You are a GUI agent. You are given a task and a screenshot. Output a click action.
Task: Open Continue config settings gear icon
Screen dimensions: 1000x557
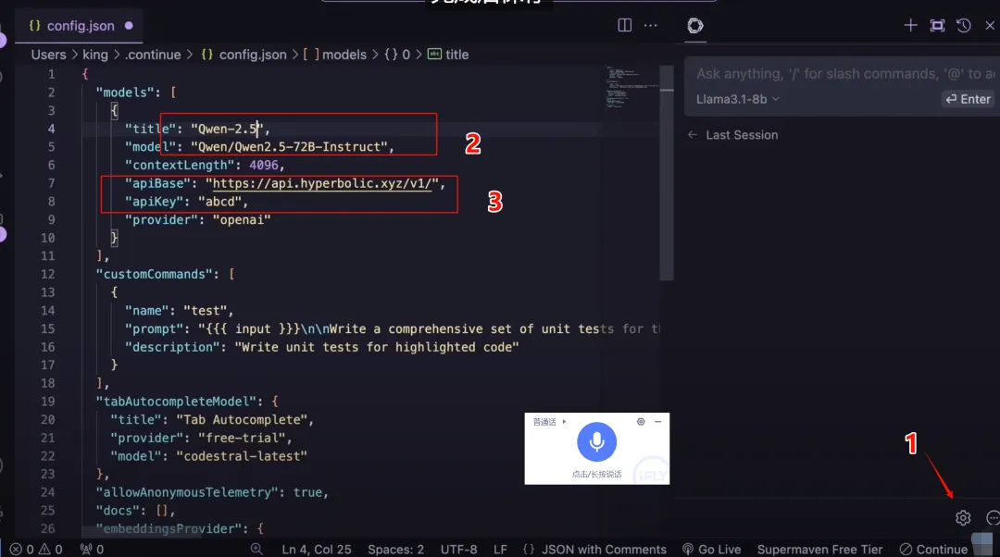click(x=963, y=517)
